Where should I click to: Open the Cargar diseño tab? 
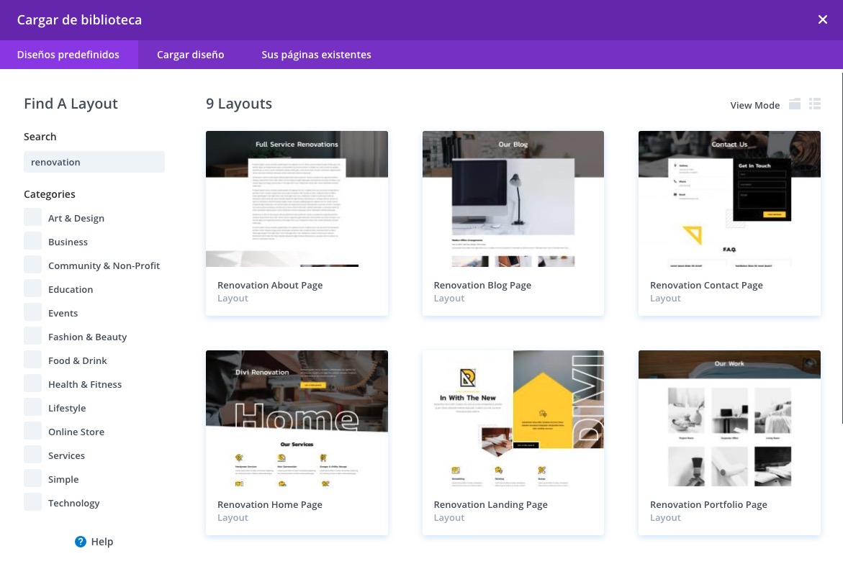point(191,55)
